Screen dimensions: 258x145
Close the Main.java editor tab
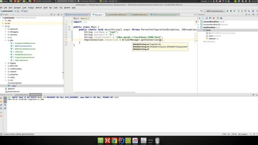point(104,14)
